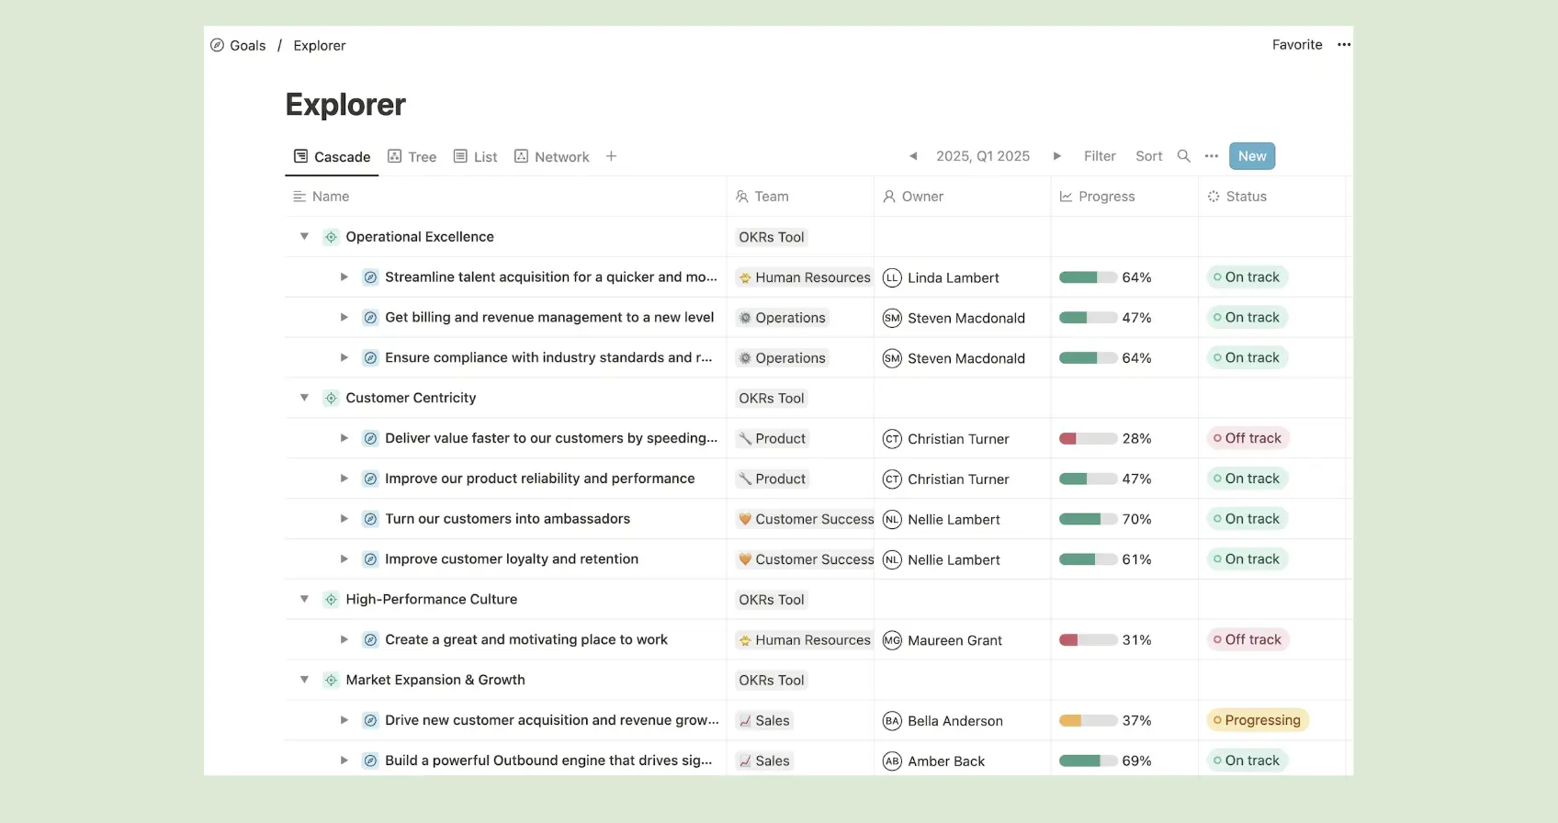Image resolution: width=1558 pixels, height=823 pixels.
Task: Open 'Get billing and revenue management to a new level'
Action: tap(549, 317)
